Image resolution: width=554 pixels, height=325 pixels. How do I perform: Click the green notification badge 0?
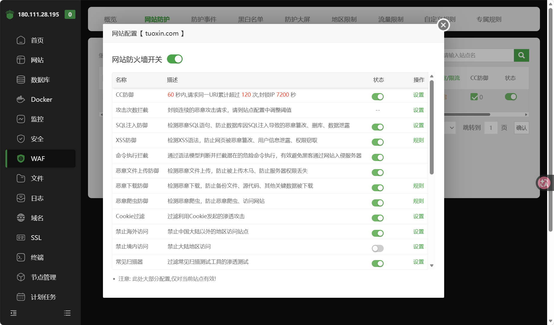pos(70,14)
